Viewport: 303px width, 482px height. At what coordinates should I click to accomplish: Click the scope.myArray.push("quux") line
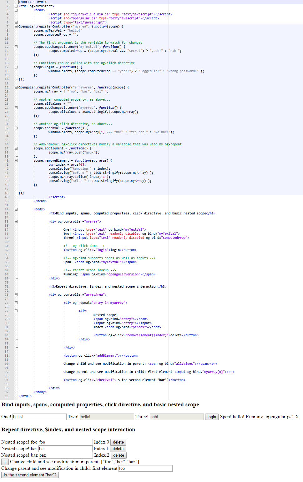pyautogui.click(x=74, y=153)
